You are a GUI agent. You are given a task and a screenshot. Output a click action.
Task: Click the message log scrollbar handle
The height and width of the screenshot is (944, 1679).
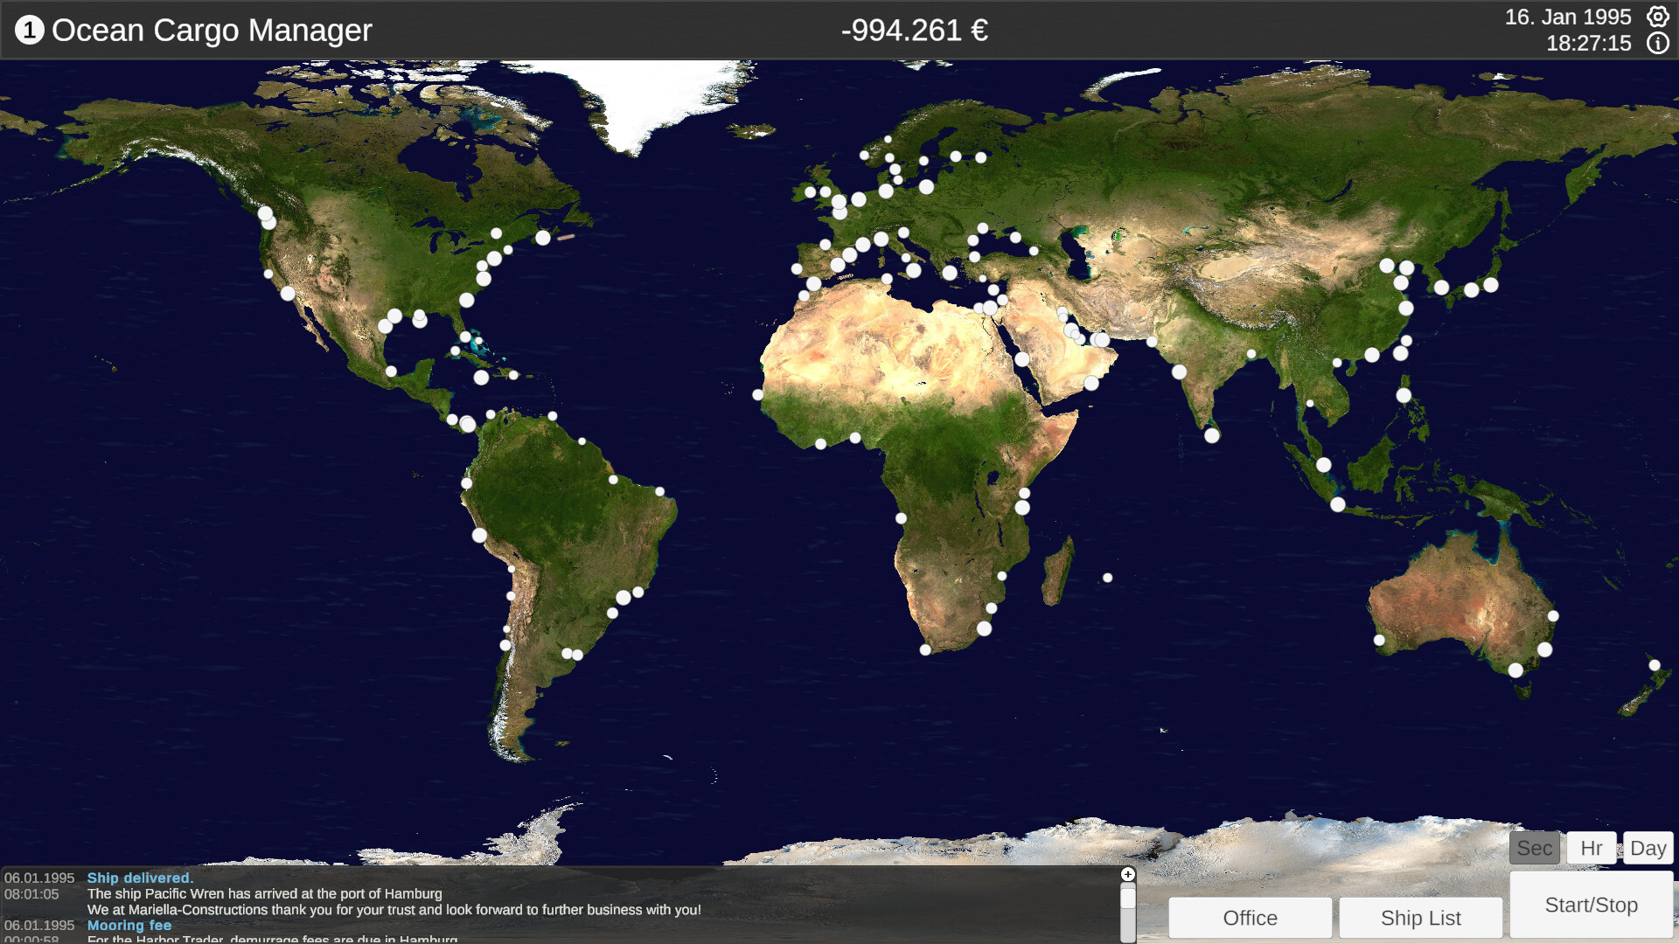(1128, 899)
